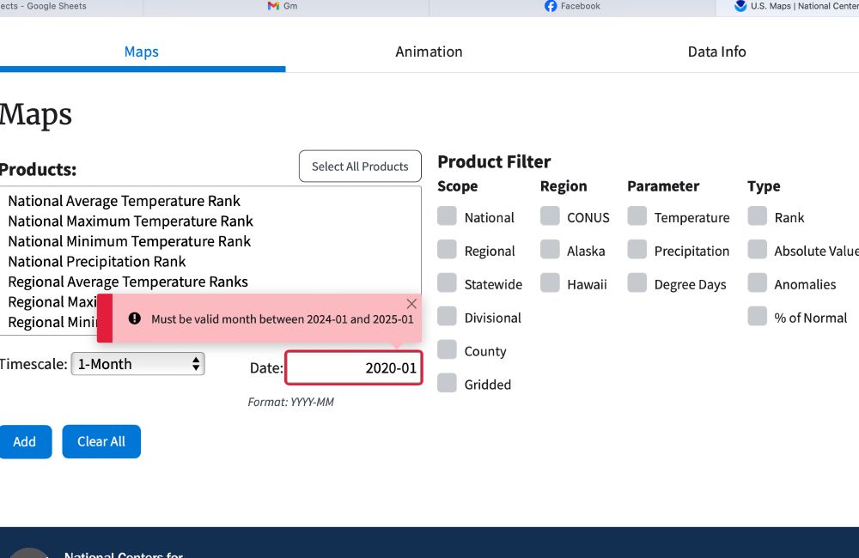Click the Gmail tab favicon
Image resolution: width=859 pixels, height=558 pixels.
point(273,6)
